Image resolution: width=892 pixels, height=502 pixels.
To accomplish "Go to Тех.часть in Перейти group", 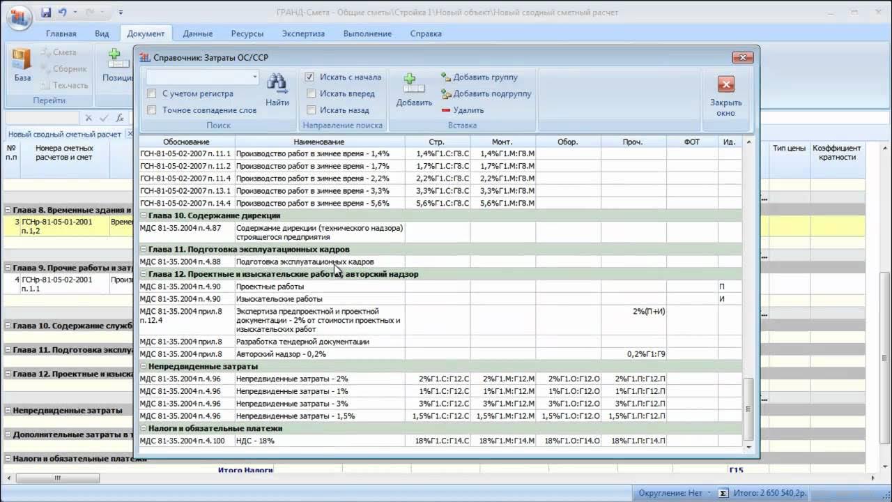I will click(65, 86).
